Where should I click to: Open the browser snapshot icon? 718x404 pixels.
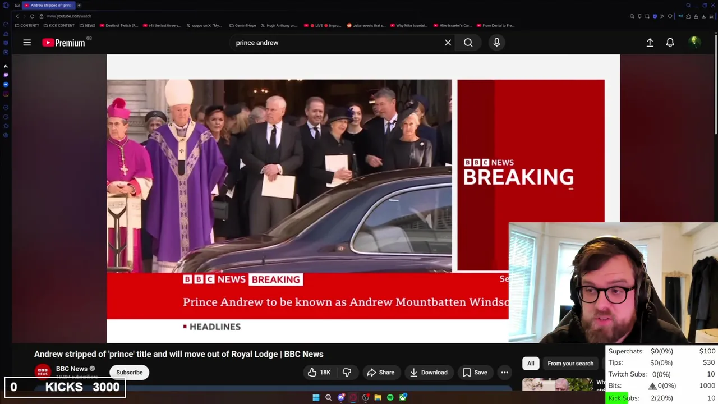click(x=647, y=16)
